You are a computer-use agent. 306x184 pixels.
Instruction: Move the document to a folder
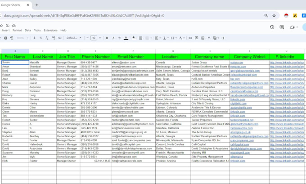coord(8,26)
